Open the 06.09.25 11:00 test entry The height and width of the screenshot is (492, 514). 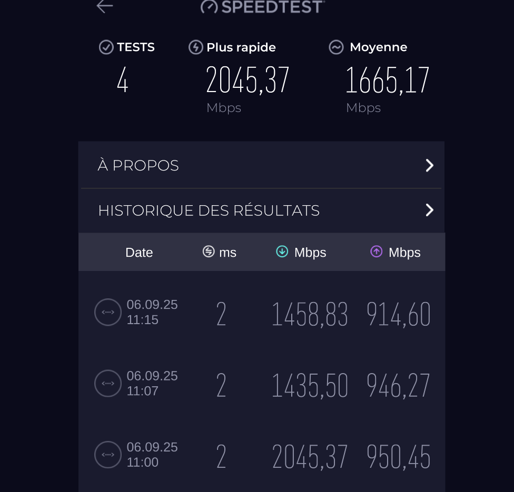pos(152,455)
